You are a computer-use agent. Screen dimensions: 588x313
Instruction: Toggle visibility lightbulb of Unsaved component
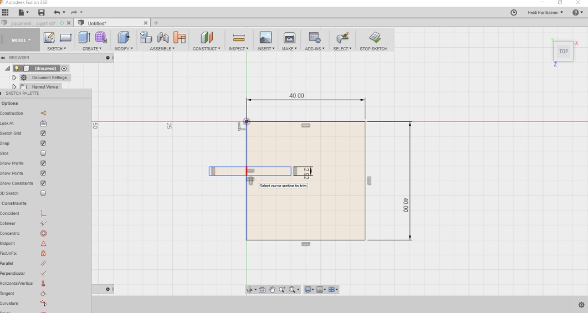click(17, 68)
